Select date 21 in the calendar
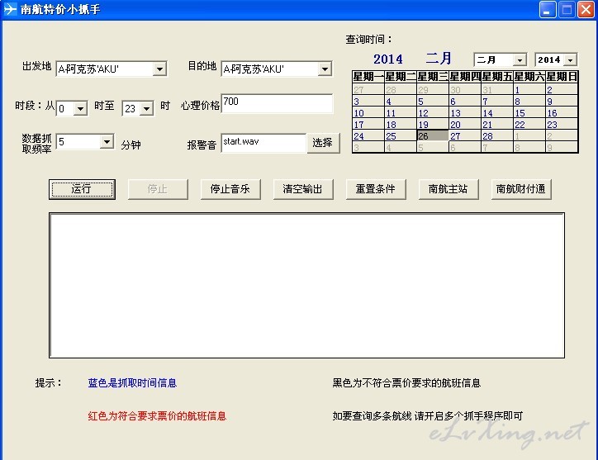This screenshot has width=598, height=460. click(x=497, y=125)
